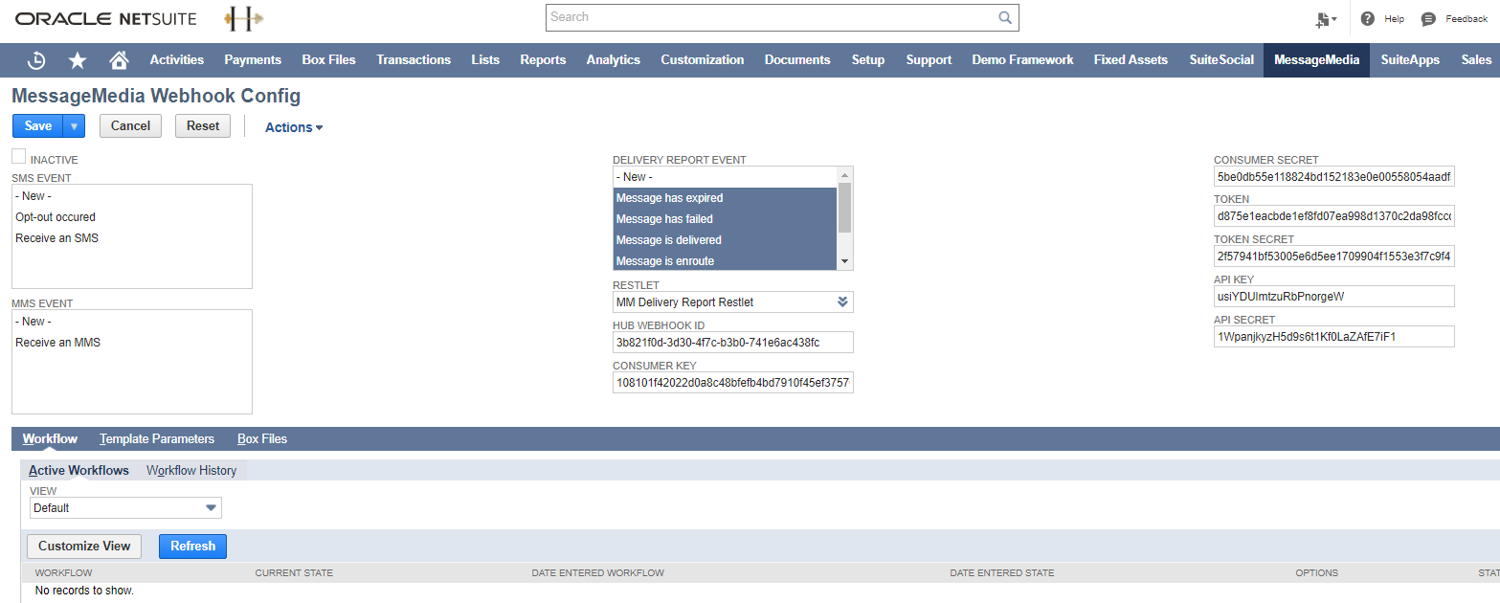Image resolution: width=1500 pixels, height=603 pixels.
Task: Open the Shortcuts star icon
Action: [78, 60]
